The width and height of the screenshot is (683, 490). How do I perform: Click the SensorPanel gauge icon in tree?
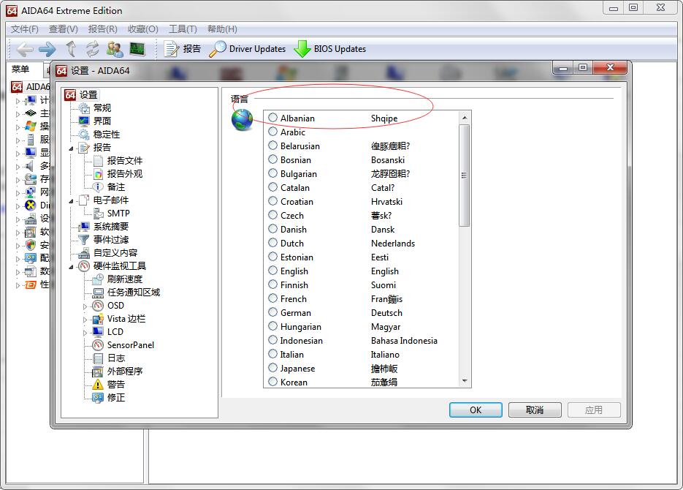coord(98,345)
